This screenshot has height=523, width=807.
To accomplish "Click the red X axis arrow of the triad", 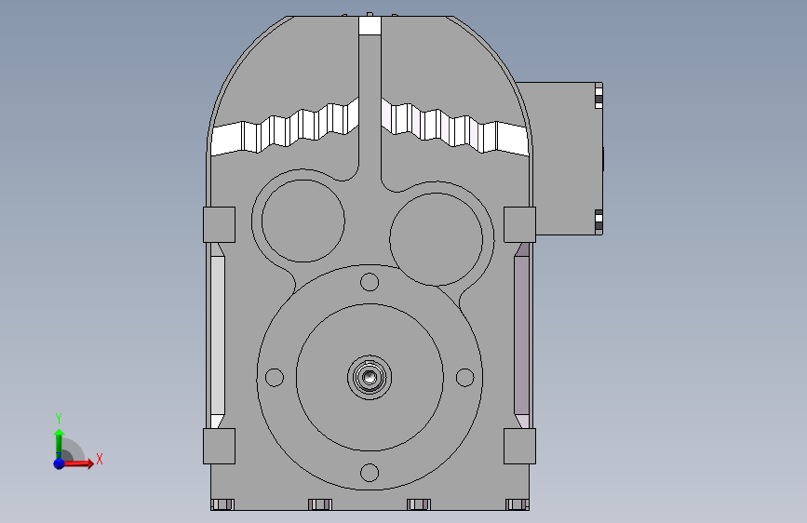I will tap(77, 463).
